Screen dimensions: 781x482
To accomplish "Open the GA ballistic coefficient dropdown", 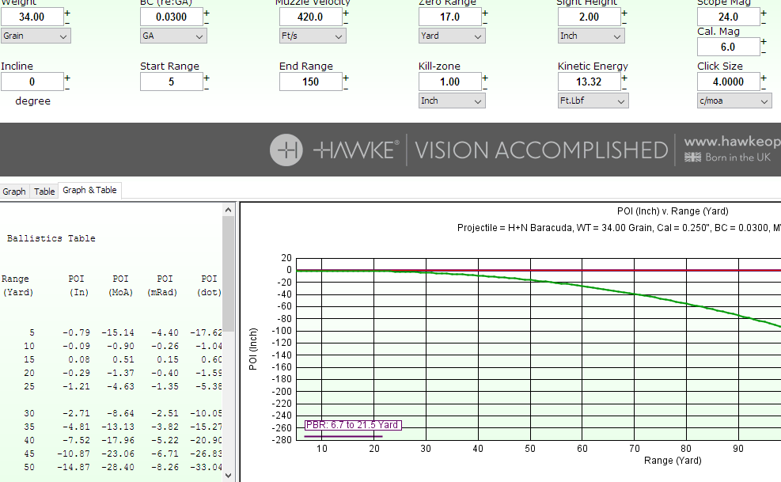I will (x=173, y=36).
